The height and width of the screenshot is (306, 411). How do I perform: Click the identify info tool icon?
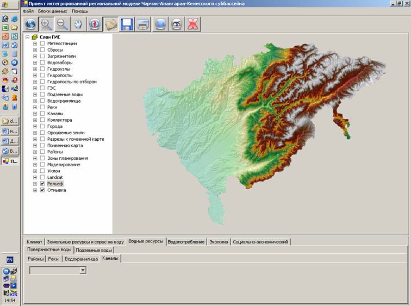point(95,24)
